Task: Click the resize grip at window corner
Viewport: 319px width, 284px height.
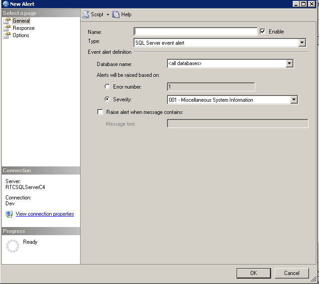Action: pos(313,279)
